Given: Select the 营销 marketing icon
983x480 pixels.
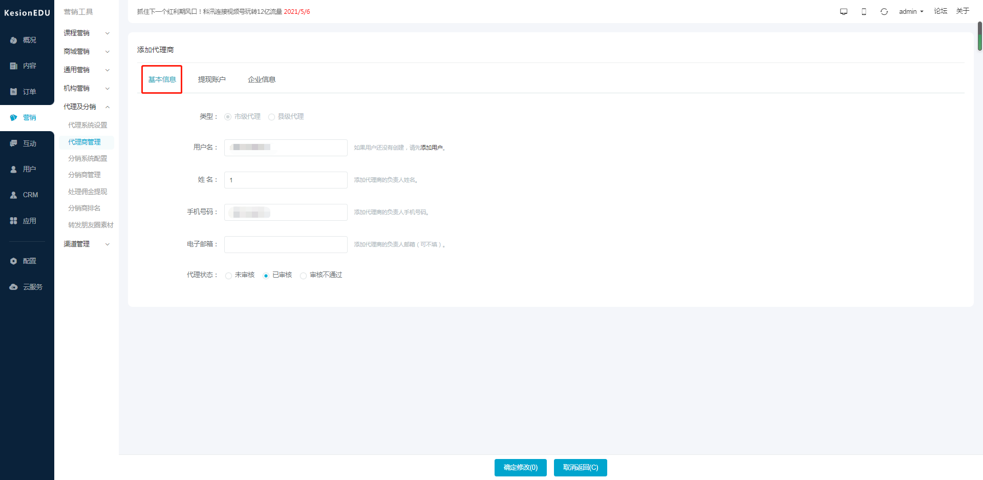Looking at the screenshot, I should pos(13,117).
